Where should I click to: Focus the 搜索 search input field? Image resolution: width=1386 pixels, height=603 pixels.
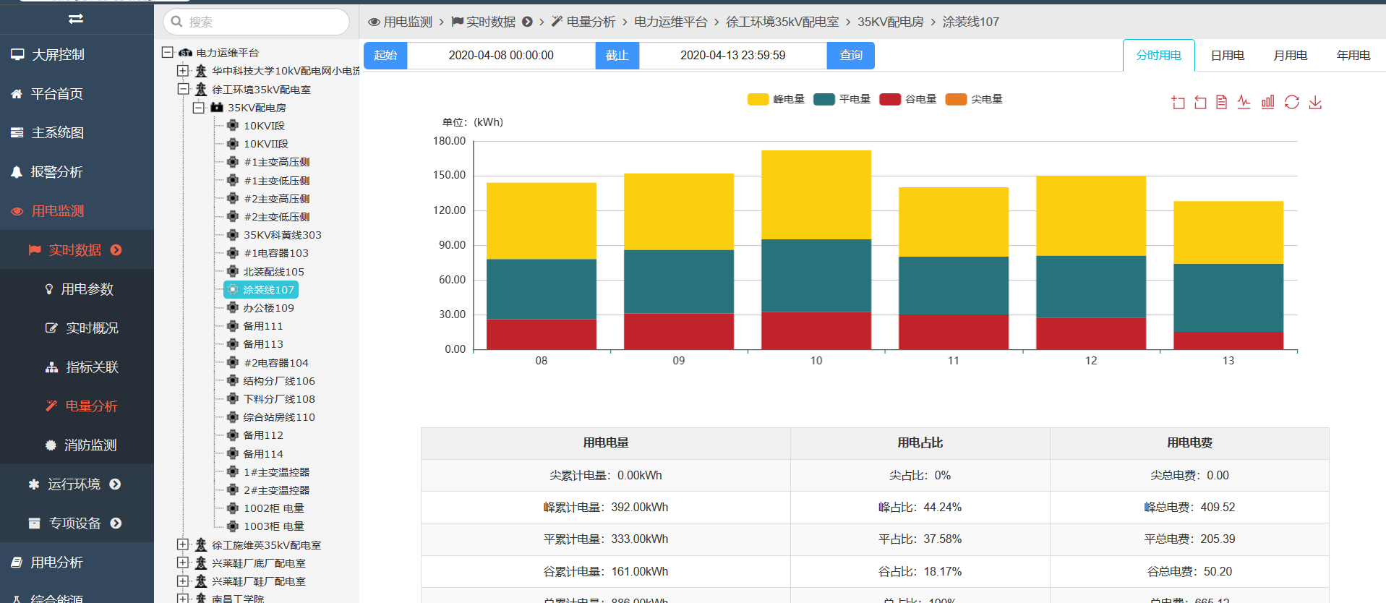click(257, 22)
